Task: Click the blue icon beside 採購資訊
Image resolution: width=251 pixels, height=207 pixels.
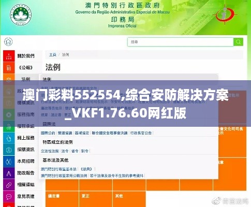Action: tap(9, 150)
